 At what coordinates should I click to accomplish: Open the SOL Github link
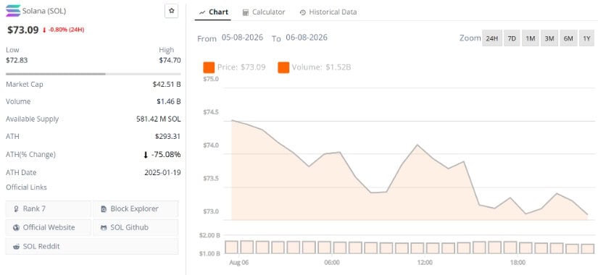tap(136, 227)
